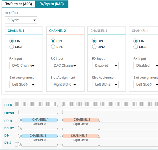
Task: Expand Left Slot-2 slot assignment dropdown
Action: click(105, 84)
